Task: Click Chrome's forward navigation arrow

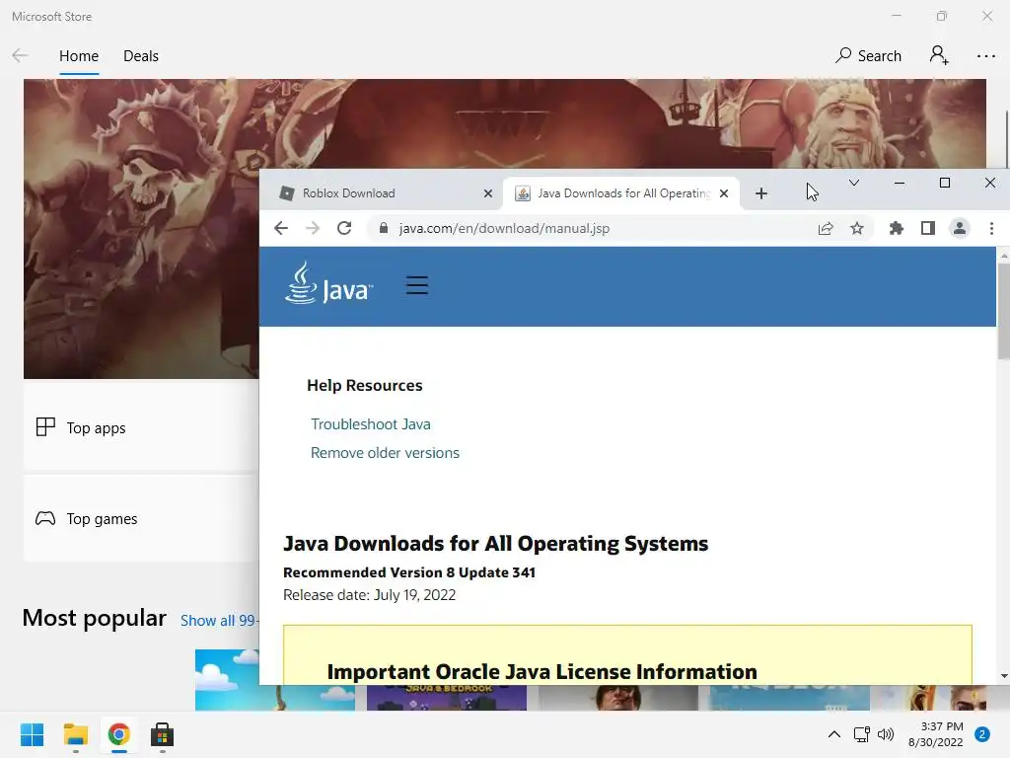Action: (x=313, y=228)
